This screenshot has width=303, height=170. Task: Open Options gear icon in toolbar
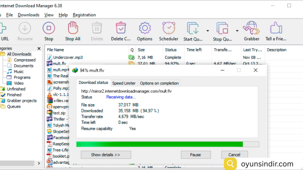(x=144, y=29)
